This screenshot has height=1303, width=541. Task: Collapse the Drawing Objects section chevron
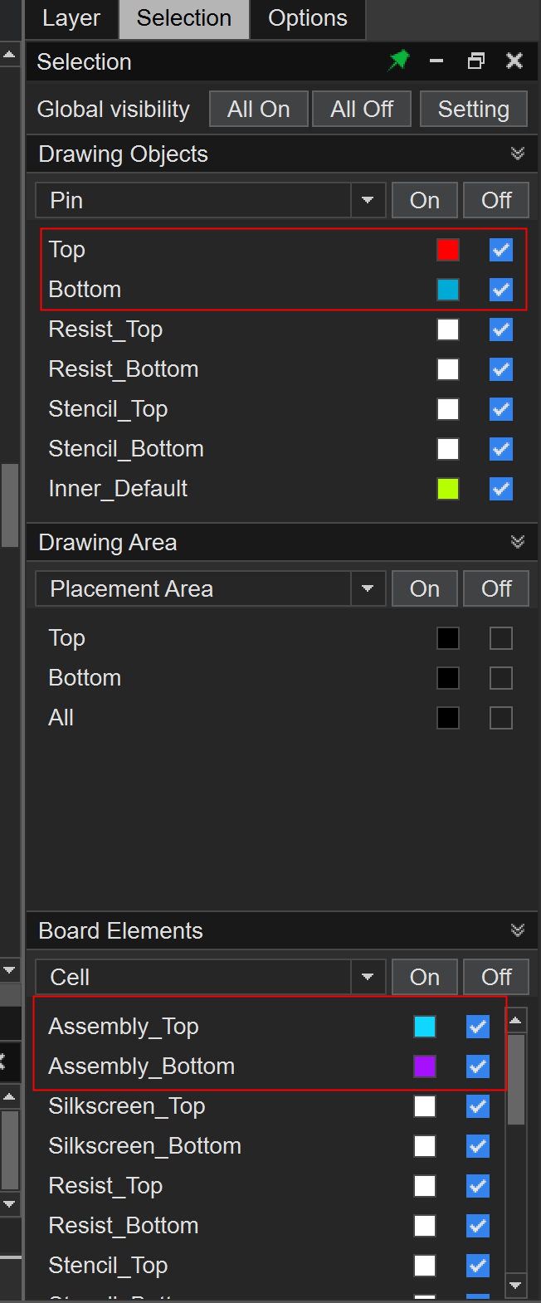[x=518, y=154]
